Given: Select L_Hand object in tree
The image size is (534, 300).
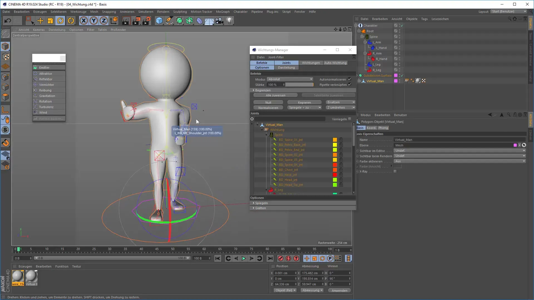Looking at the screenshot, I should coord(381,48).
